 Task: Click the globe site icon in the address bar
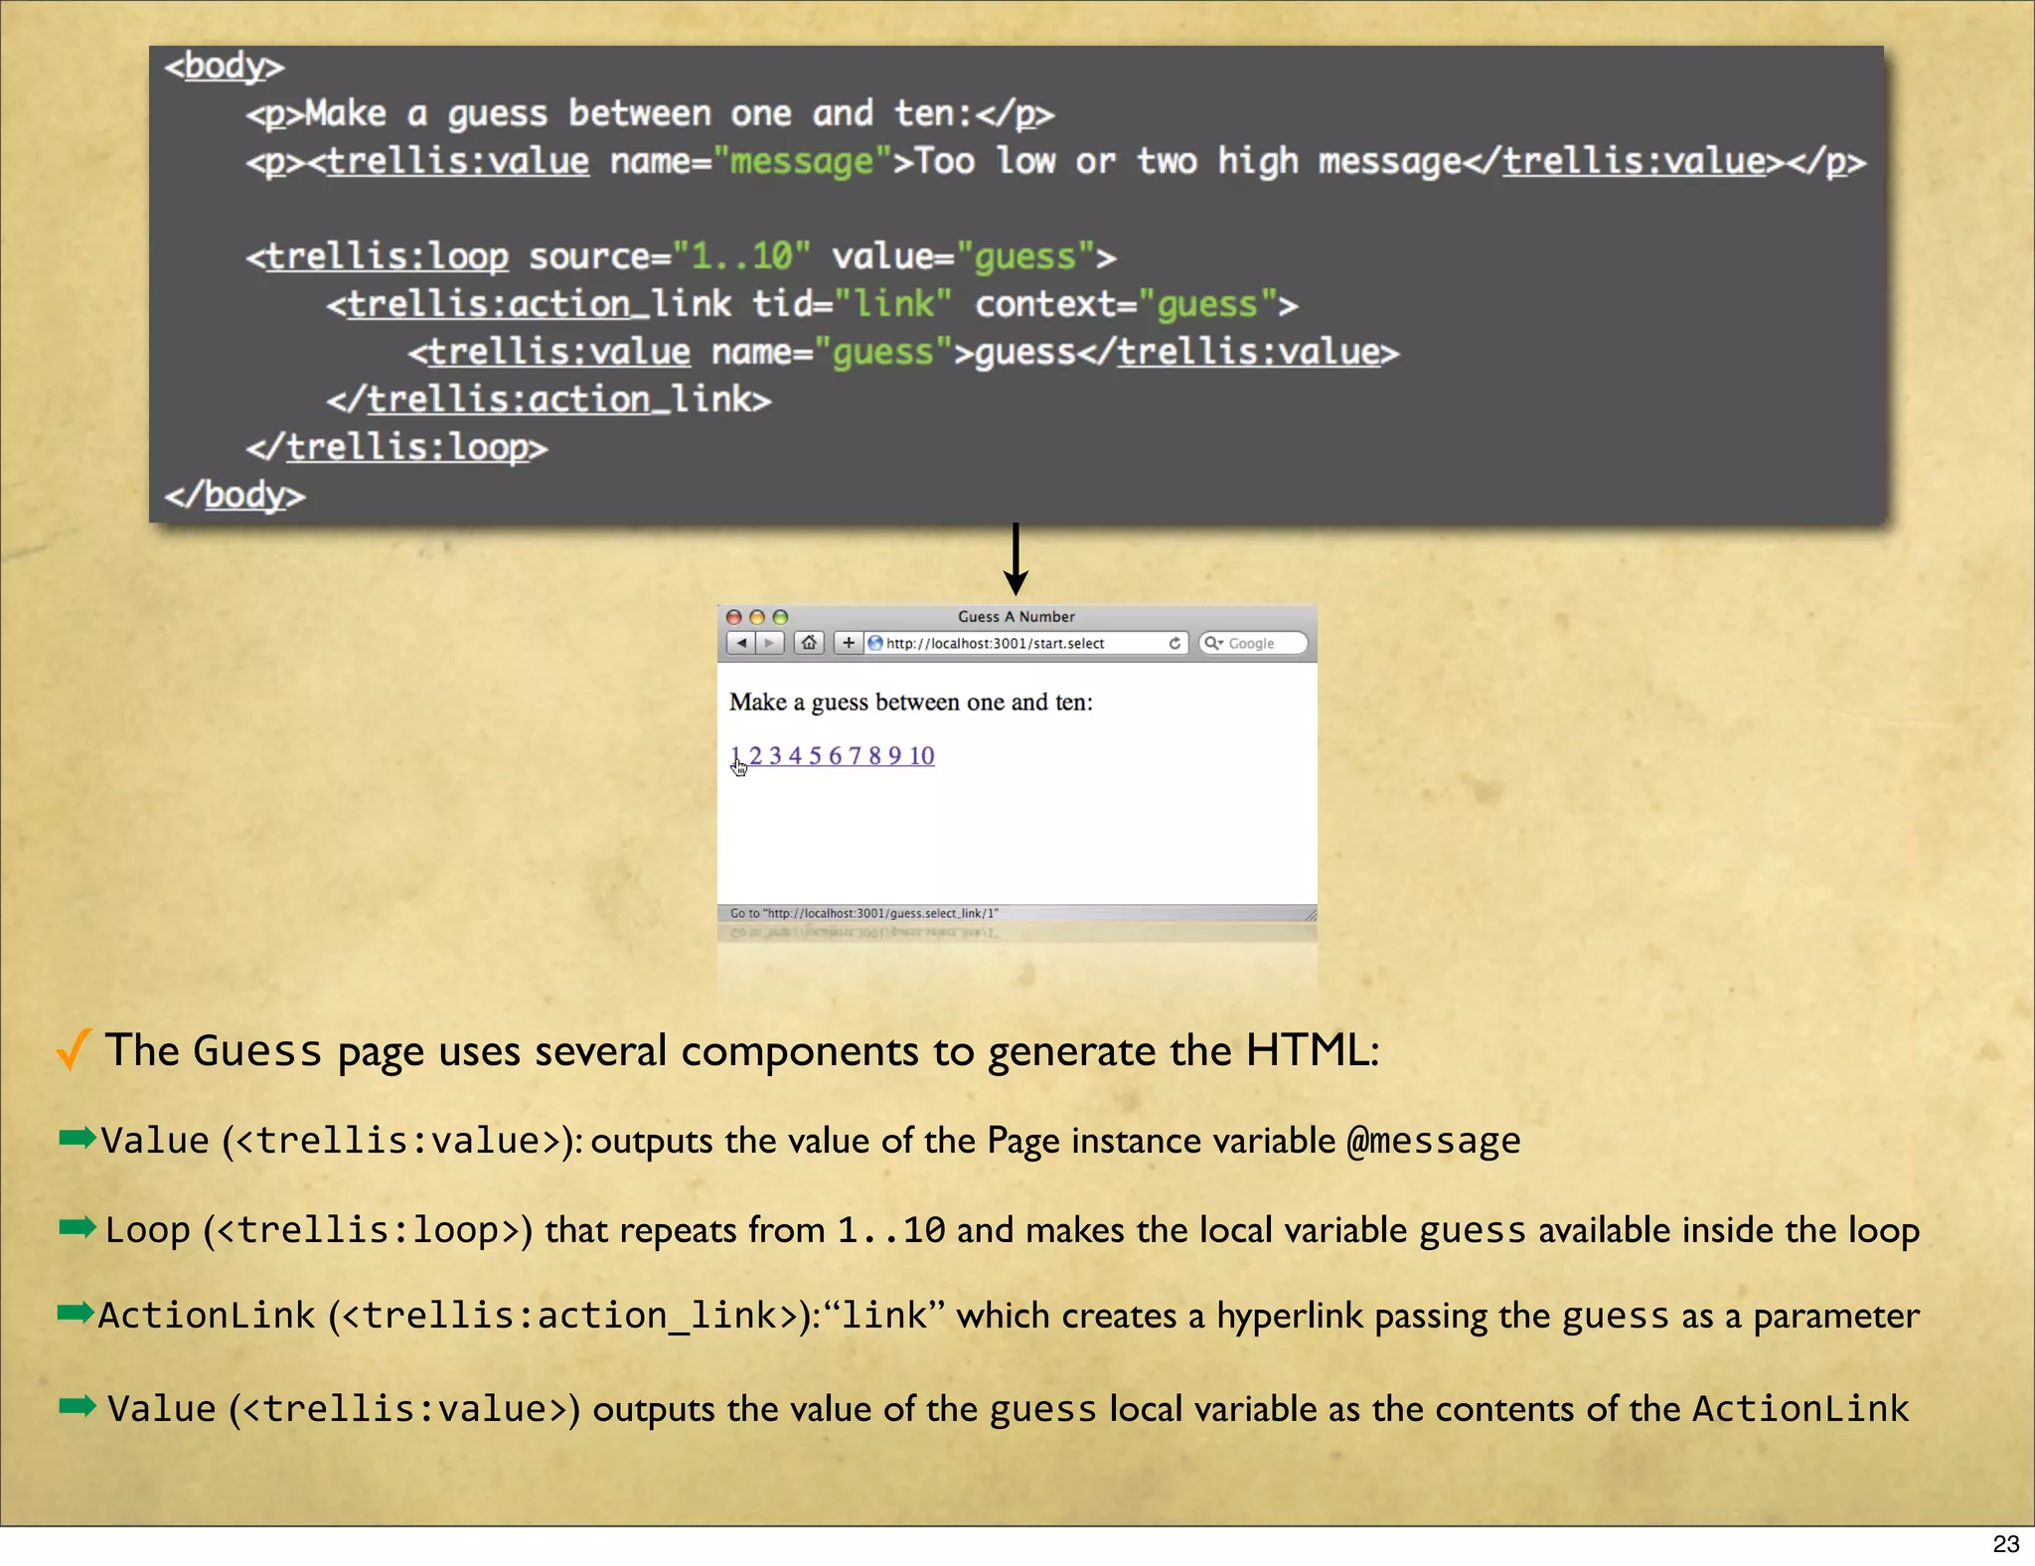(x=875, y=643)
